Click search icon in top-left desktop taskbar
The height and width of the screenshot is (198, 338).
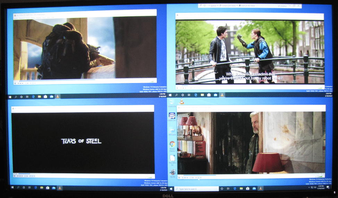pyautogui.click(x=16, y=97)
